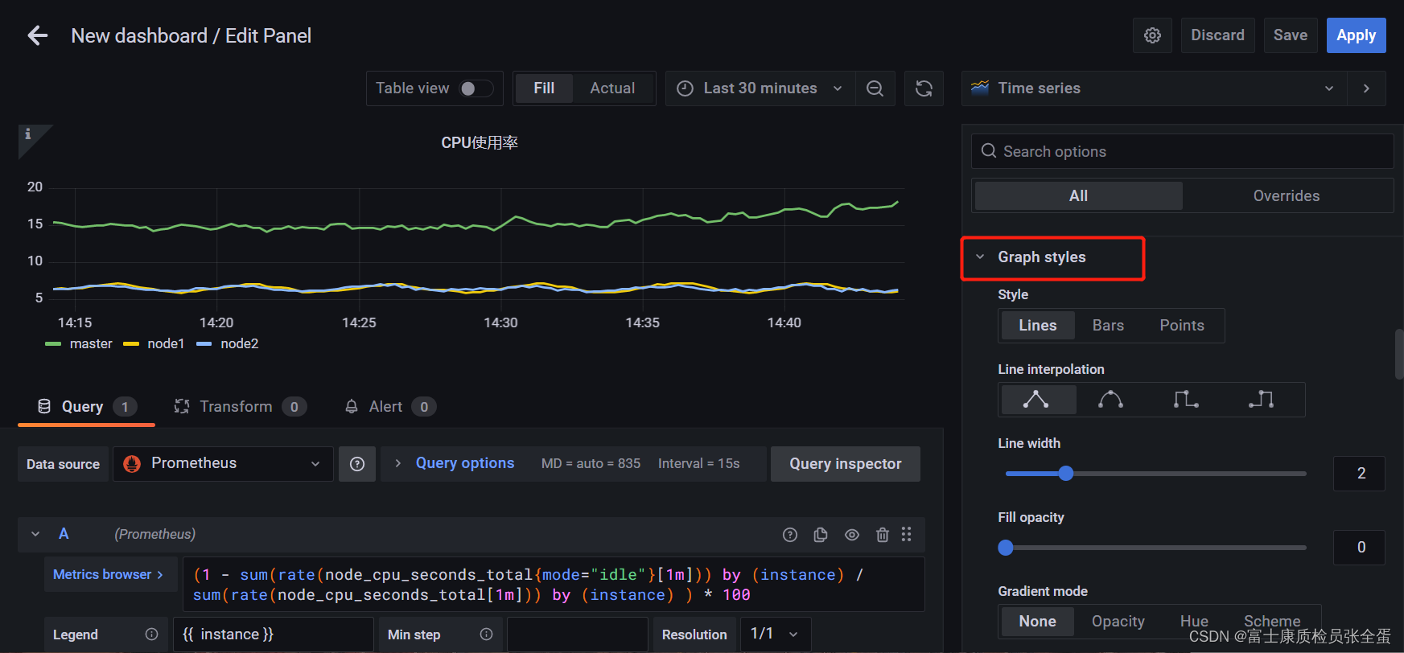Image resolution: width=1404 pixels, height=653 pixels.
Task: Click the zoom out time range icon
Action: 875,88
